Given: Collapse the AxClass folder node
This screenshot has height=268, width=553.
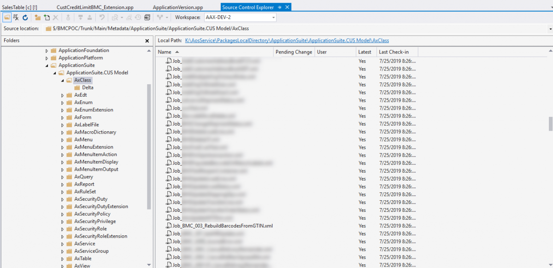Looking at the screenshot, I should [63, 80].
